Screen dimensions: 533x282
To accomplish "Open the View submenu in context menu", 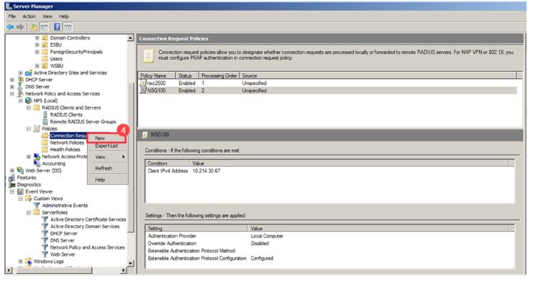I will coord(107,157).
